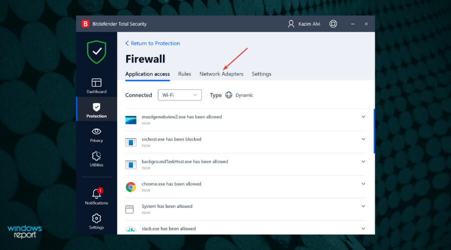This screenshot has height=250, width=451.
Task: Expand the slack.exe entry
Action: [x=363, y=228]
